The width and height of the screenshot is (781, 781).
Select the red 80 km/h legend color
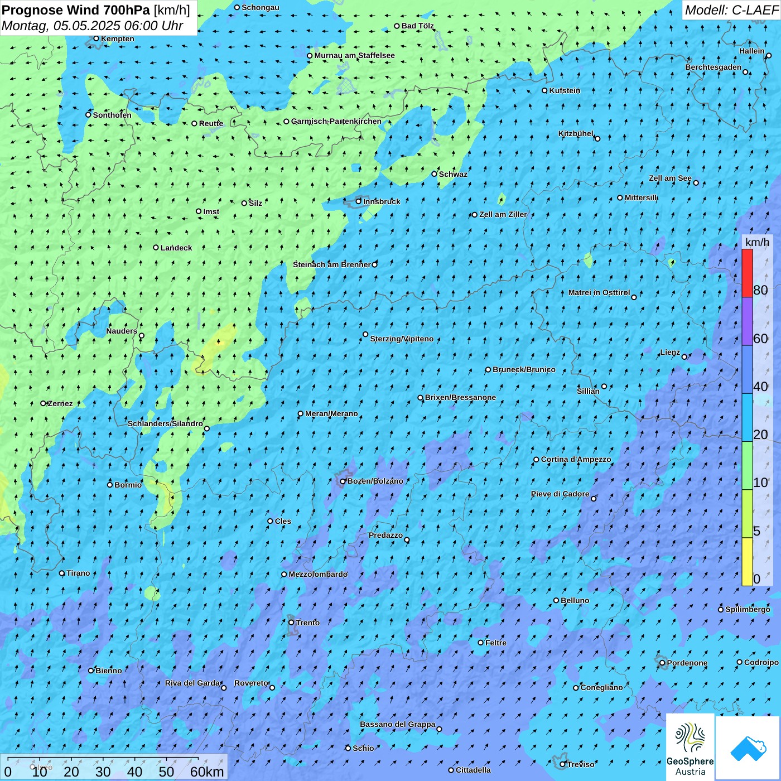[x=747, y=273]
